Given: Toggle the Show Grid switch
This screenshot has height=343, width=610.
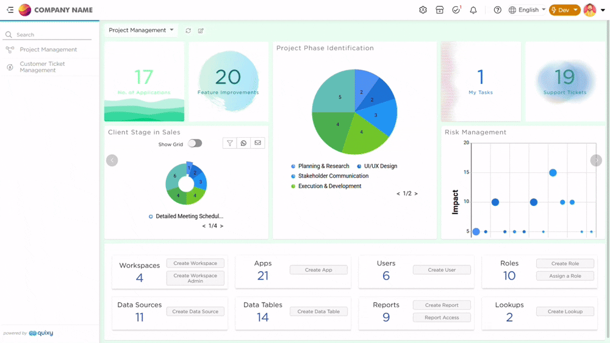Looking at the screenshot, I should point(195,144).
